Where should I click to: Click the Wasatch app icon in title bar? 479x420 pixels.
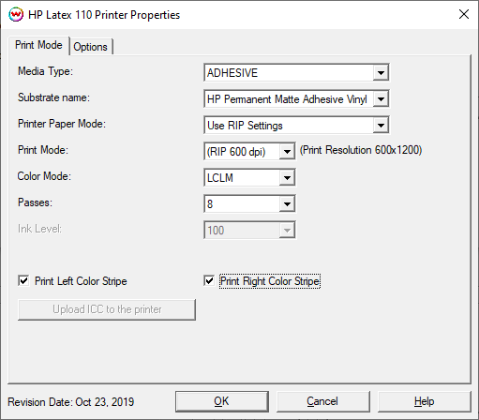click(16, 14)
